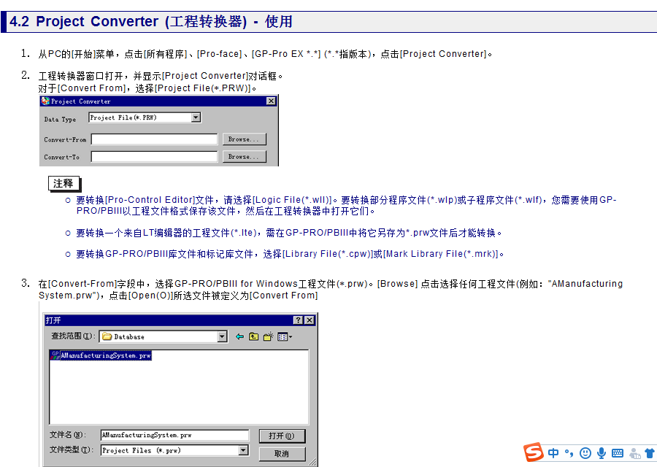Viewport: 657px width, 467px height.
Task: Click the up-one-level folder icon
Action: coord(254,336)
